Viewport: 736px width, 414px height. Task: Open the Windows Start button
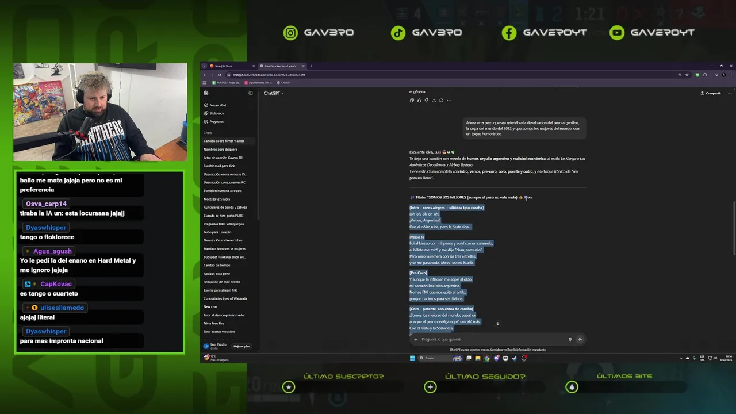tap(412, 358)
